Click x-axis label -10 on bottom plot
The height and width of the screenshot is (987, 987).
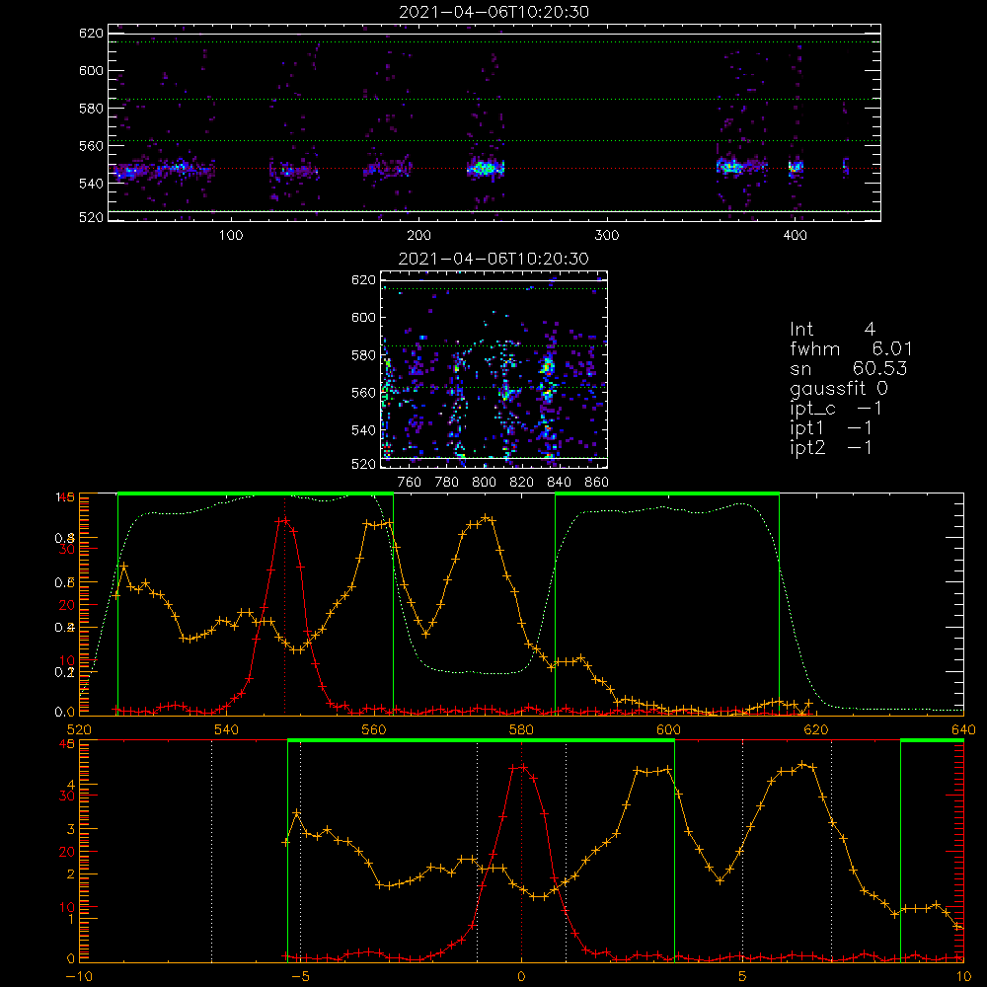coord(79,977)
